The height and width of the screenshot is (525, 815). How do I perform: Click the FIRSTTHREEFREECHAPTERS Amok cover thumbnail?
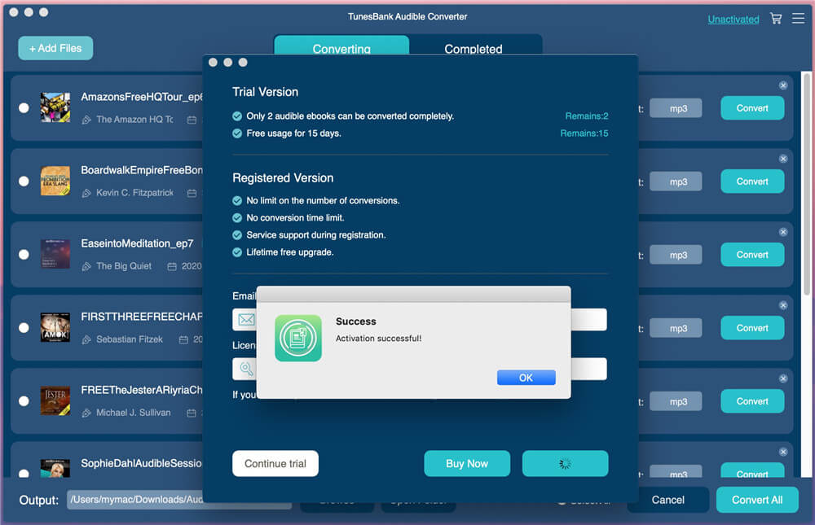pyautogui.click(x=55, y=327)
